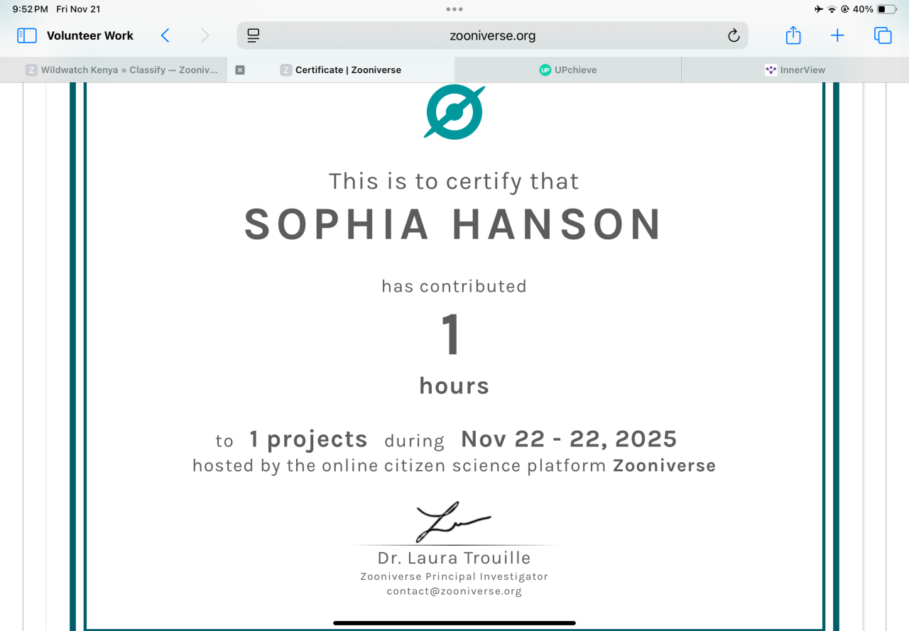Close the Certificate | Zooniverse tab

(x=240, y=70)
